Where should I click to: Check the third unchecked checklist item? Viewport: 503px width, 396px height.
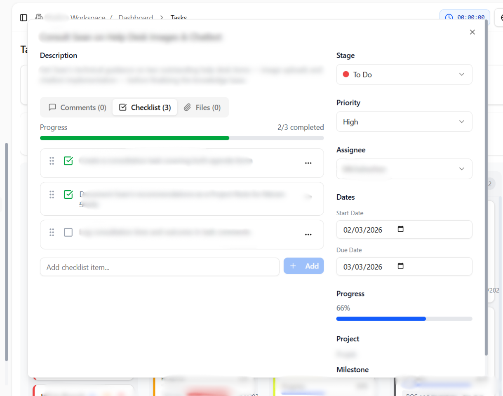[x=68, y=233]
